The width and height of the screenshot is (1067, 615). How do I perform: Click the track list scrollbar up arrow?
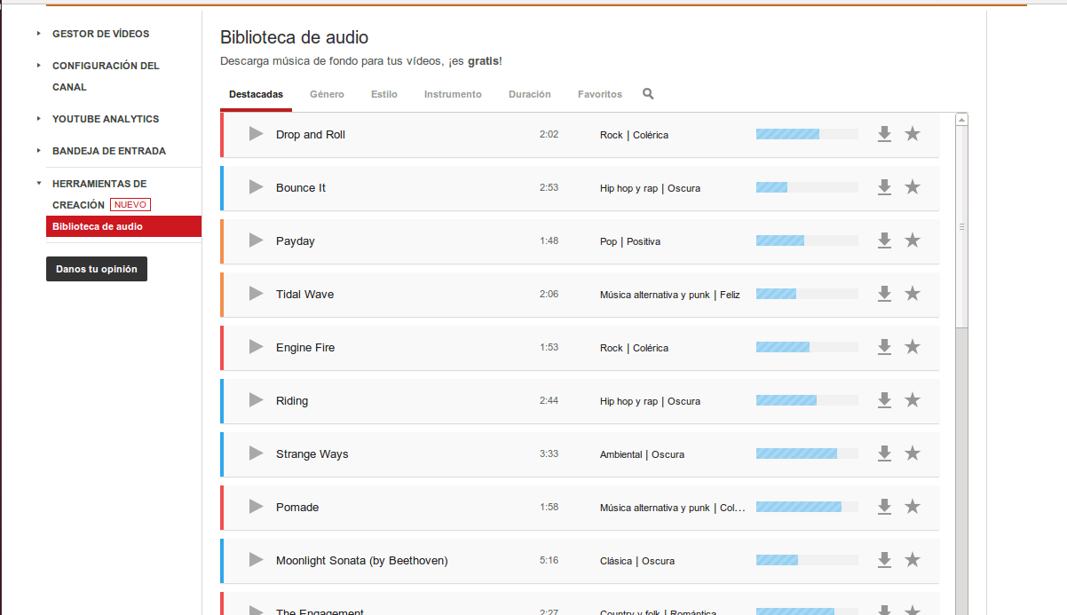(961, 119)
